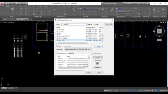Select the Text tool in Annotation panel
The width and height of the screenshot is (168, 94).
[x=54, y=10]
